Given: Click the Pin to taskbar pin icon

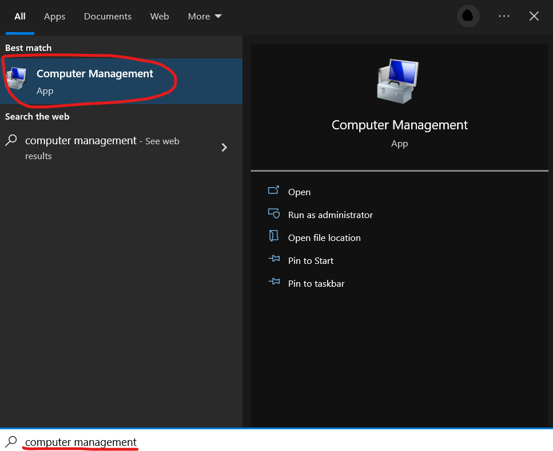Looking at the screenshot, I should (274, 281).
